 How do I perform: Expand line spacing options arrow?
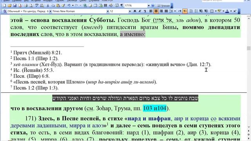175,11
